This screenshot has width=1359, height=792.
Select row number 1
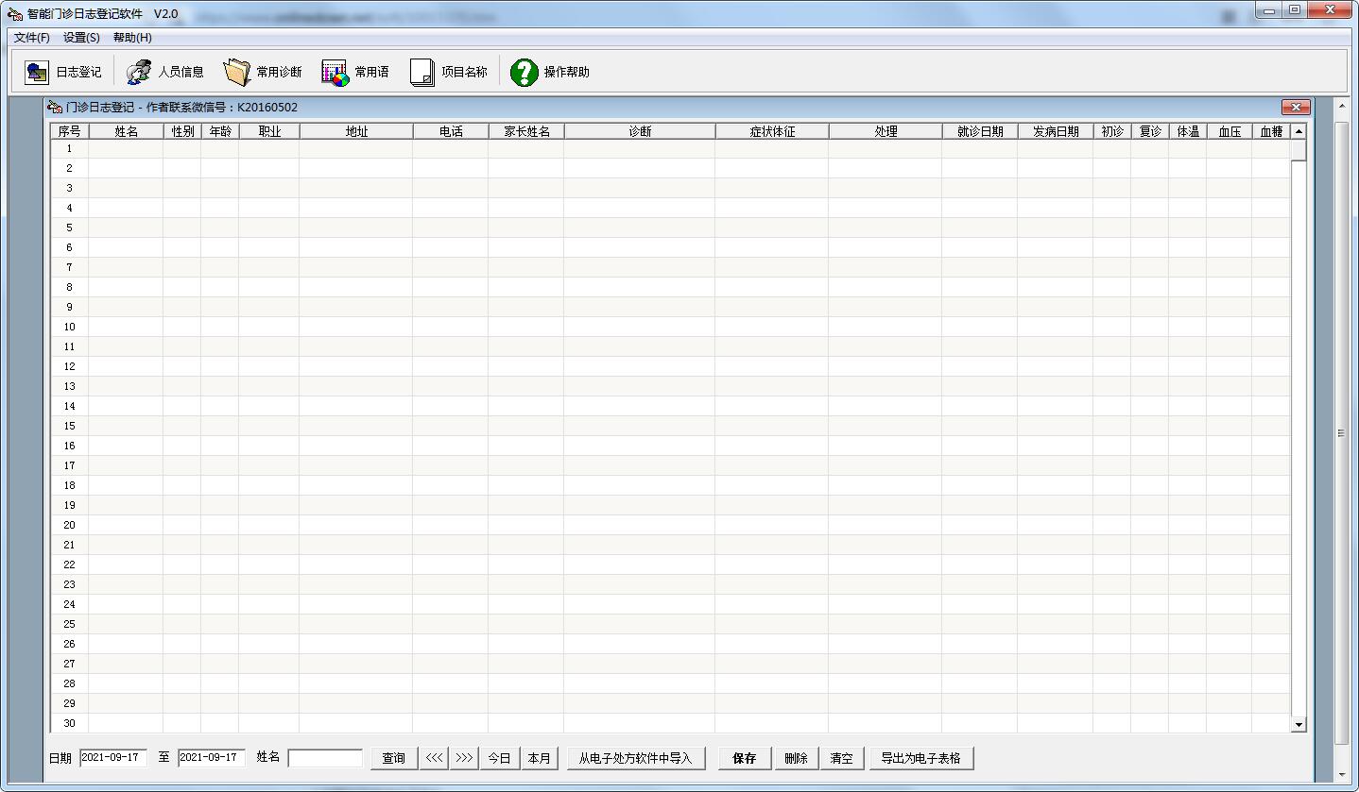[70, 148]
